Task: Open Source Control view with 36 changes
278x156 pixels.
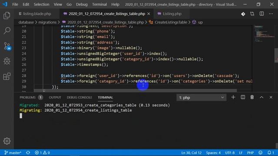Action: point(7,46)
